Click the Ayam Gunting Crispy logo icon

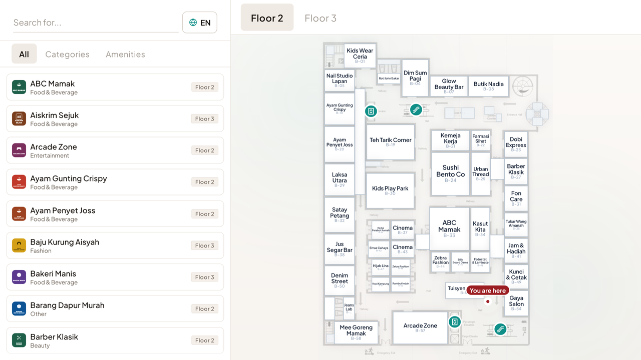19,182
